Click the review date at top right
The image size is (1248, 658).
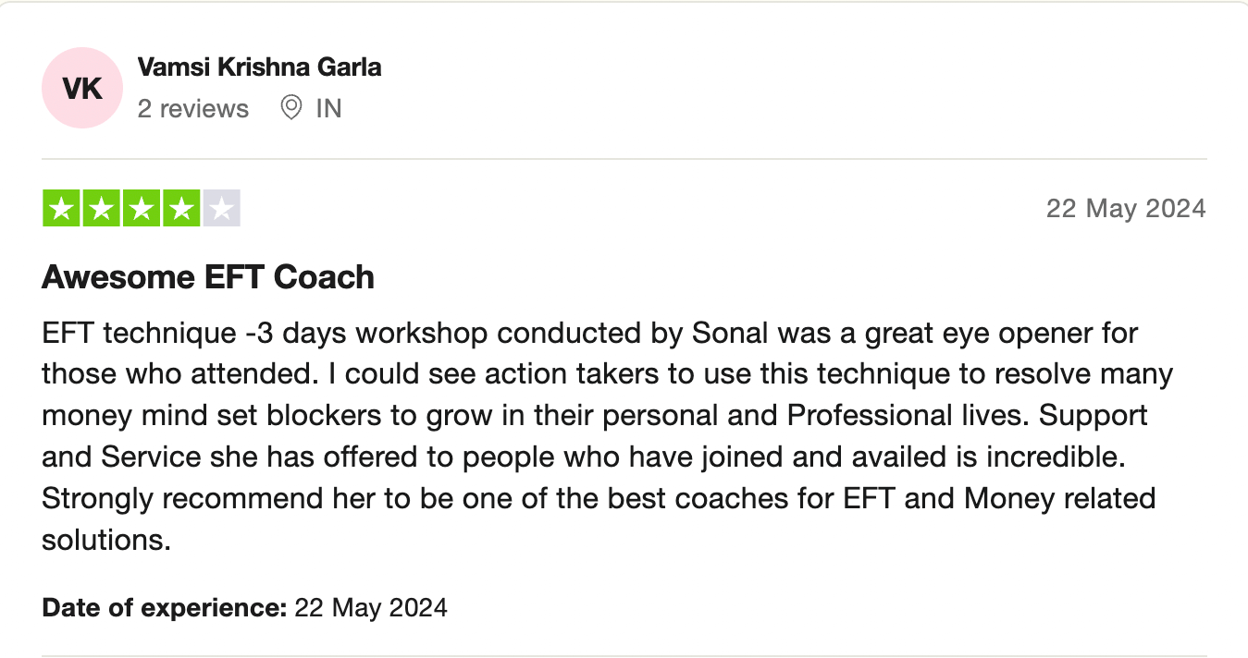(1125, 208)
